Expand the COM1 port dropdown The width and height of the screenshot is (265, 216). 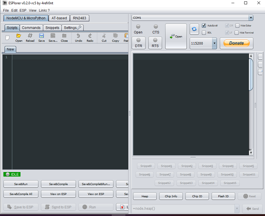point(251,18)
